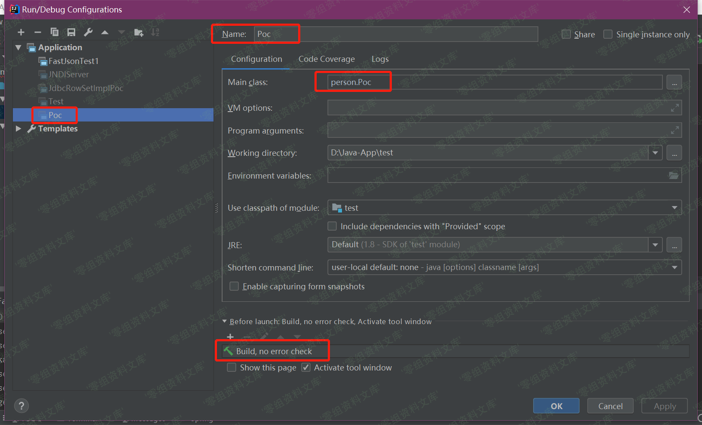Open the Shorten command line dropdown
702x425 pixels.
coord(504,267)
